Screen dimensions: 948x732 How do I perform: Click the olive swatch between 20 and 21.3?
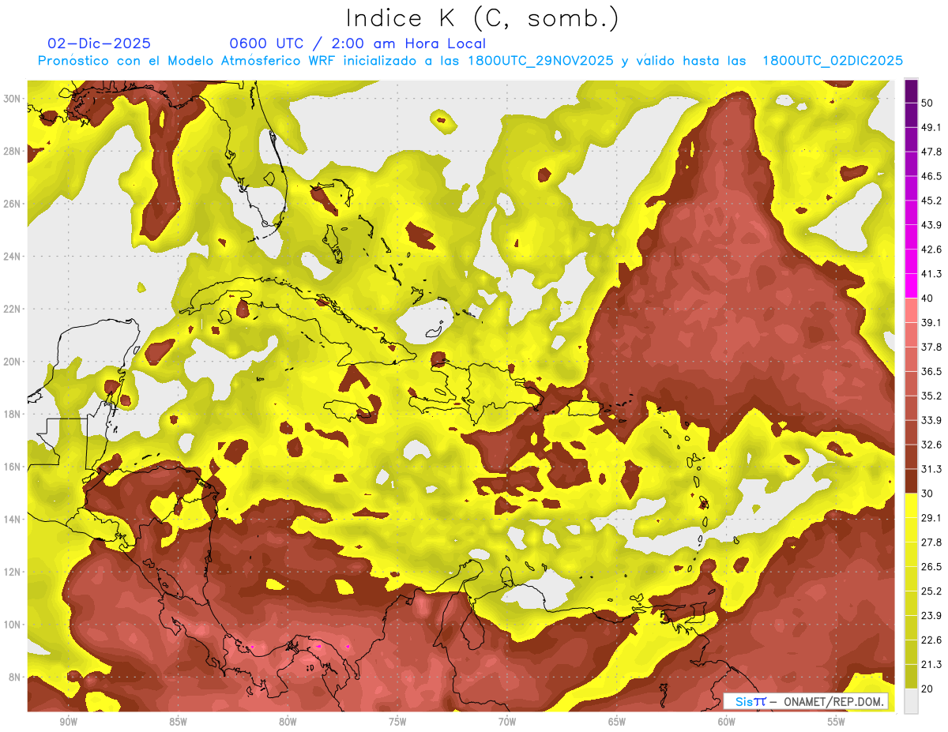click(x=911, y=677)
